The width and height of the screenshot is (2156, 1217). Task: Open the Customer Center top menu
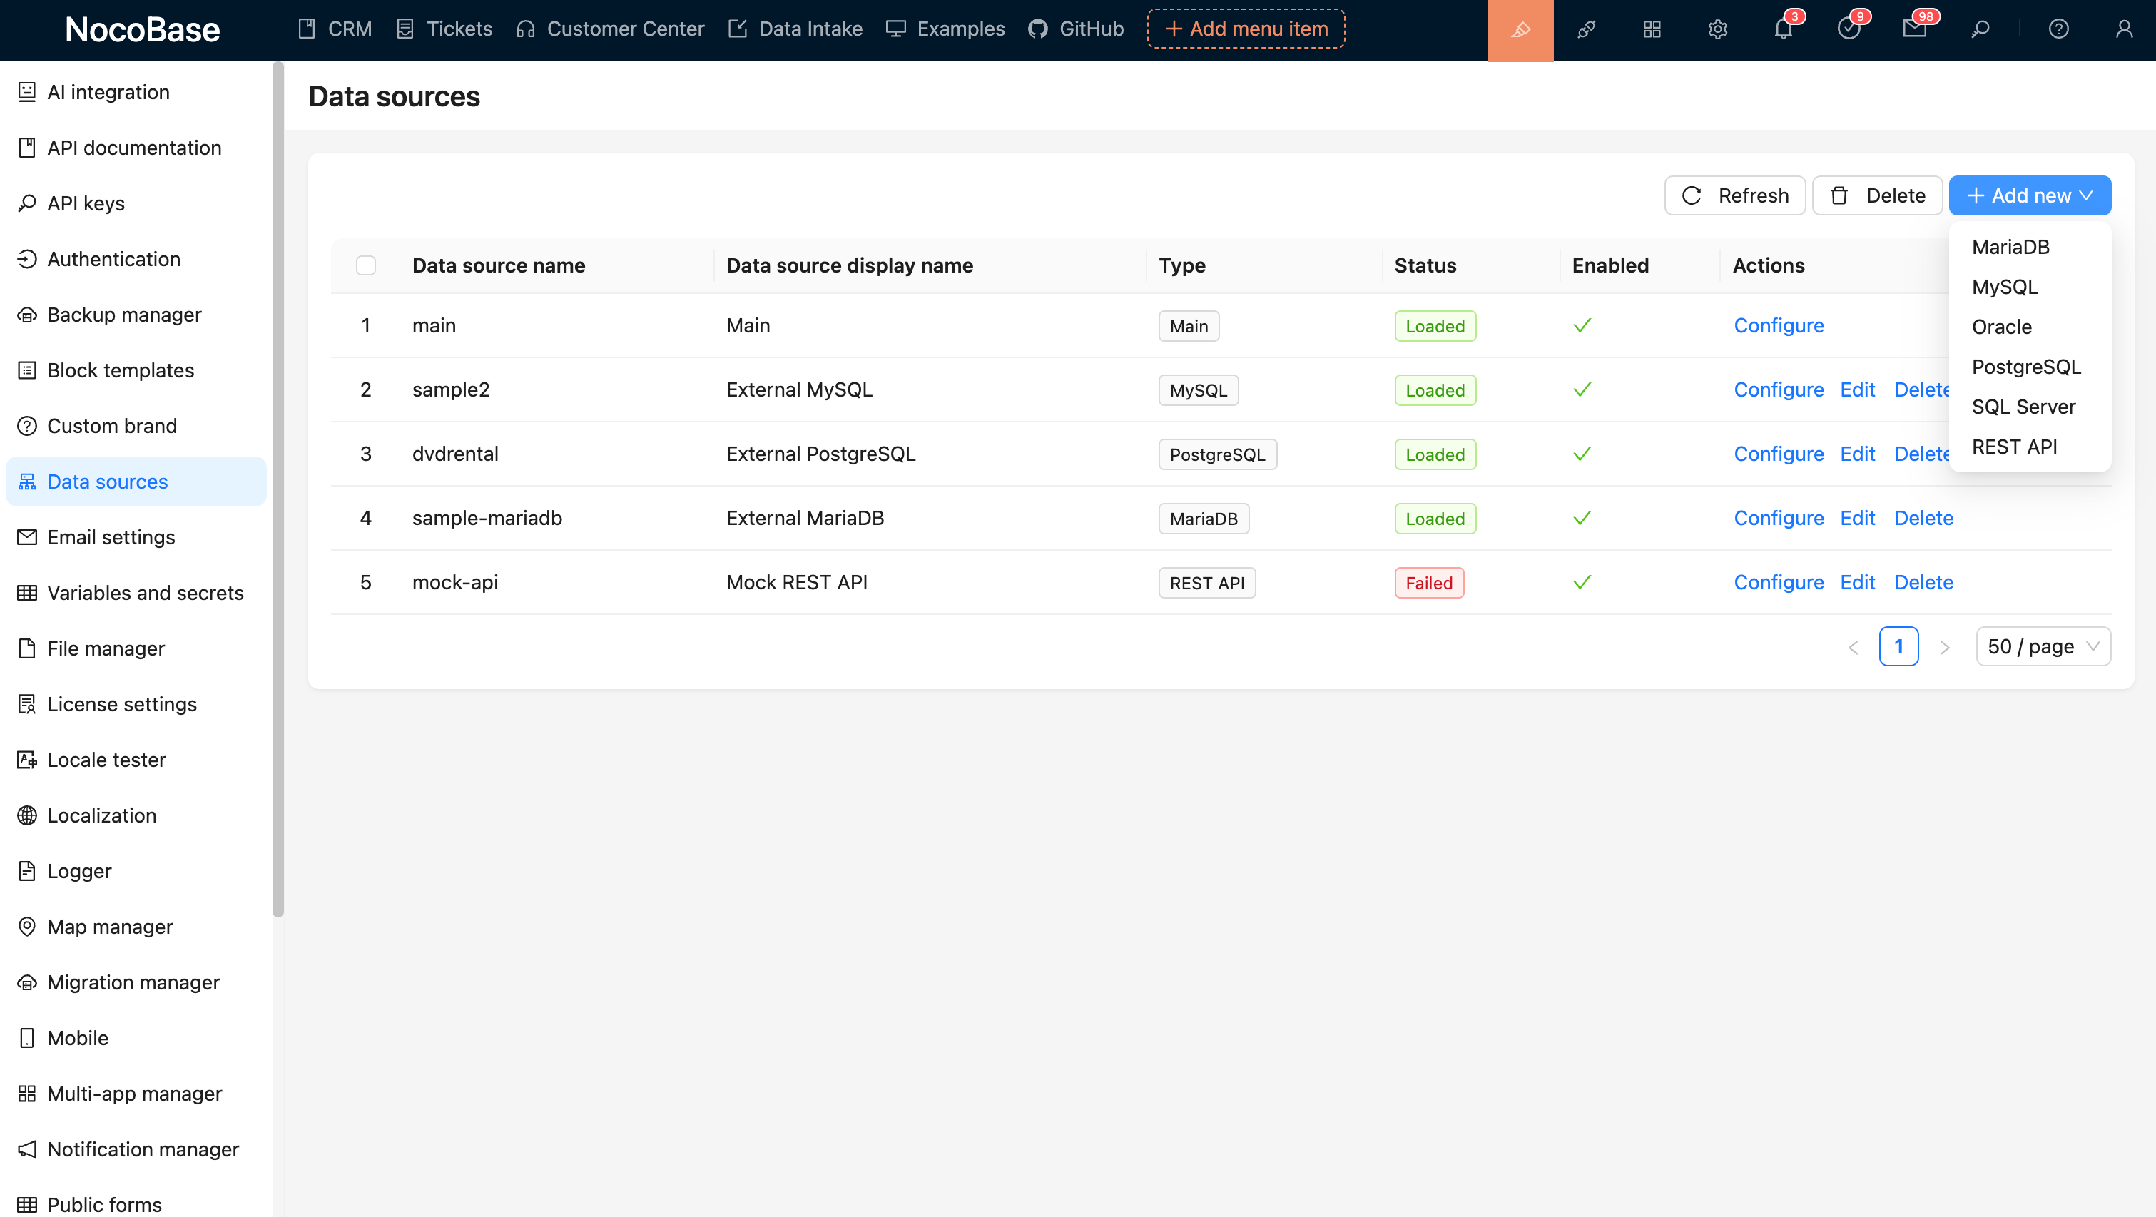pos(610,29)
